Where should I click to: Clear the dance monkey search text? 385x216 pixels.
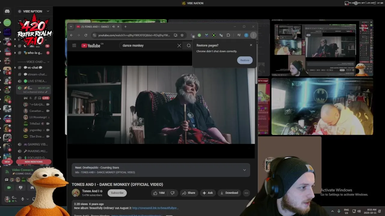(179, 46)
